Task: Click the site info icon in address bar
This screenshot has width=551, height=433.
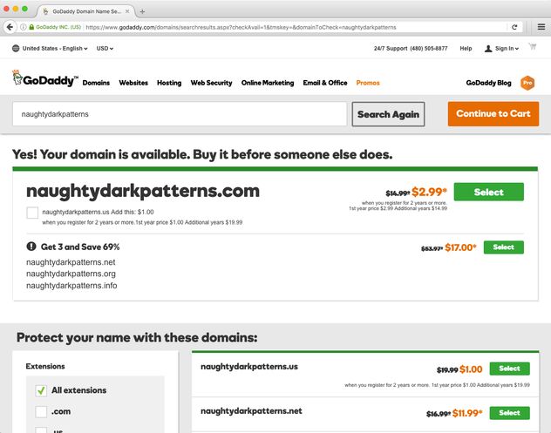Action: click(24, 27)
